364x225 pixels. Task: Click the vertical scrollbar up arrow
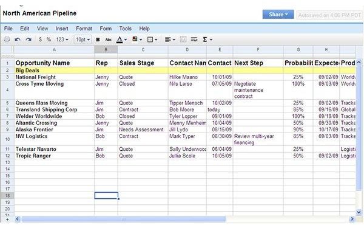pyautogui.click(x=359, y=62)
